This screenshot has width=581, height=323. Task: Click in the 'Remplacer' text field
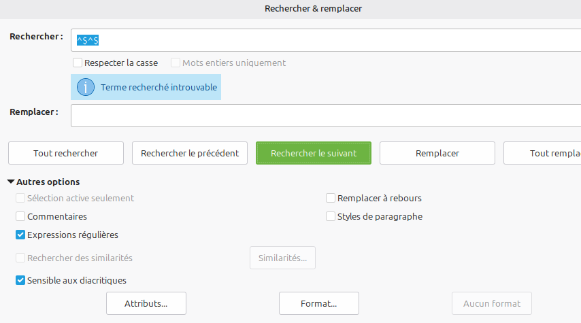coord(327,116)
